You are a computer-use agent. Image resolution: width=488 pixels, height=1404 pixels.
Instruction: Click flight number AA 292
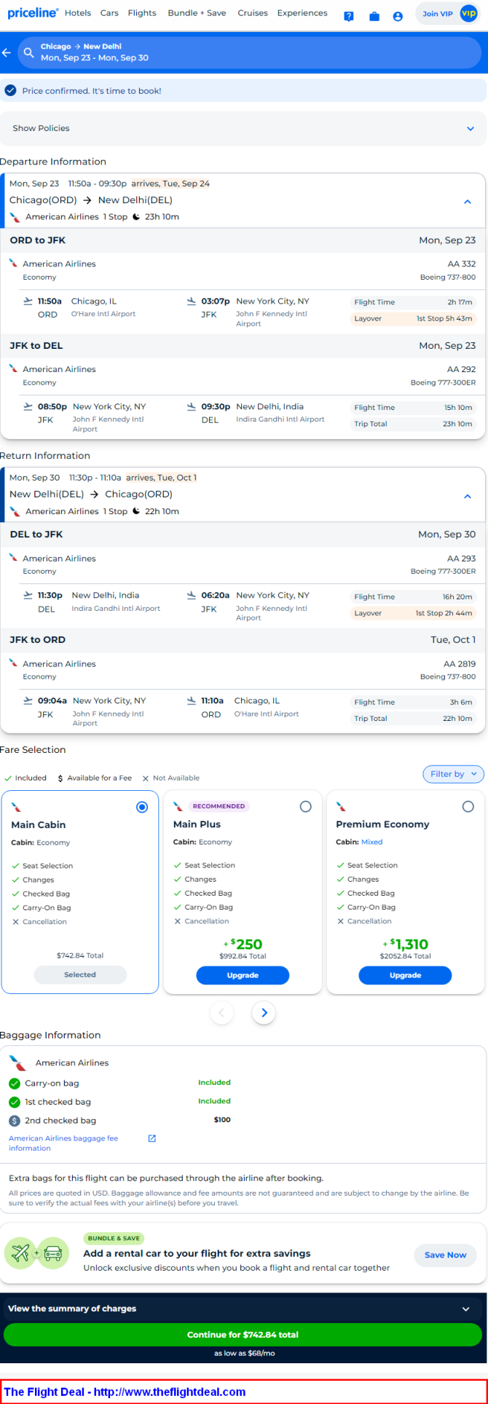pos(462,369)
